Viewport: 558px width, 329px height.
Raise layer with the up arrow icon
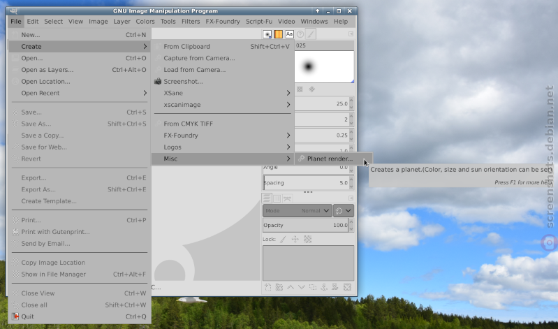click(291, 287)
